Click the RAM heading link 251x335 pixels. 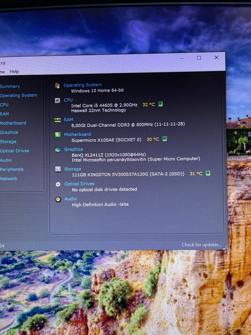69,120
